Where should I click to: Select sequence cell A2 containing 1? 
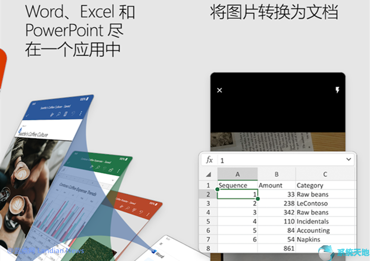coord(237,195)
